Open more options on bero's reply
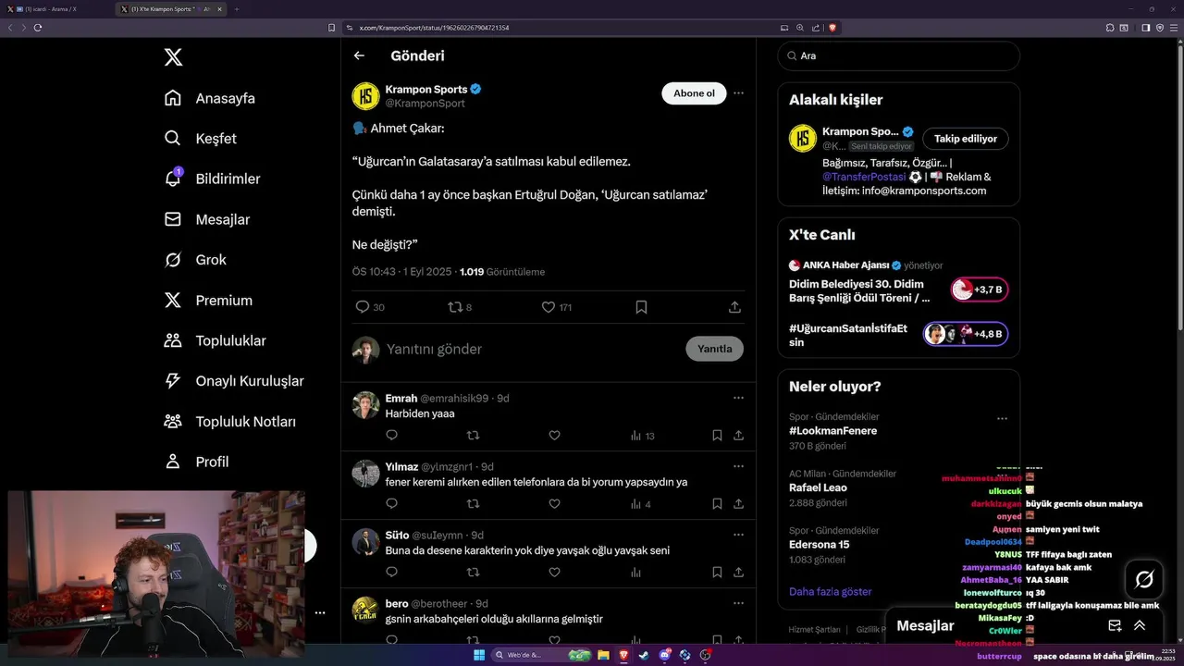This screenshot has height=666, width=1184. click(738, 603)
